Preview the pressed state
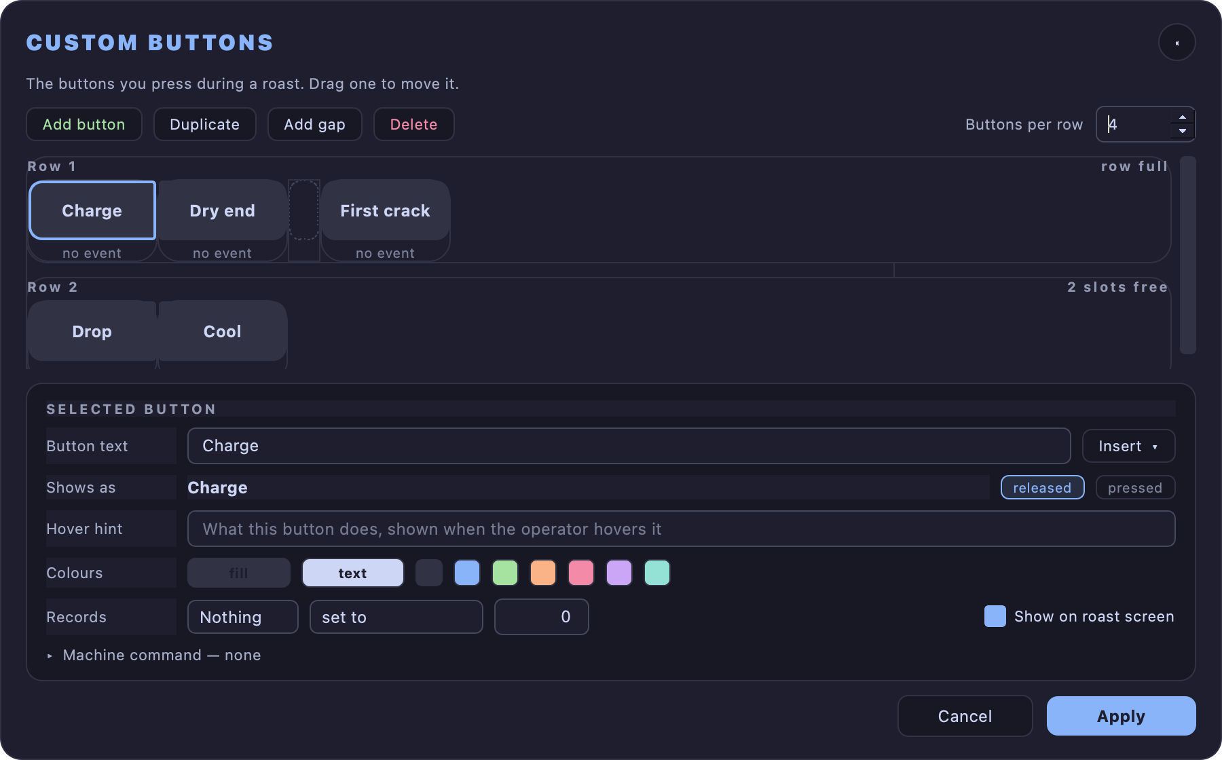The width and height of the screenshot is (1222, 760). (x=1135, y=487)
